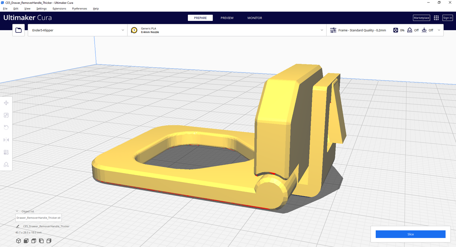The image size is (456, 247).
Task: Open the Extensions menu
Action: coord(59,9)
